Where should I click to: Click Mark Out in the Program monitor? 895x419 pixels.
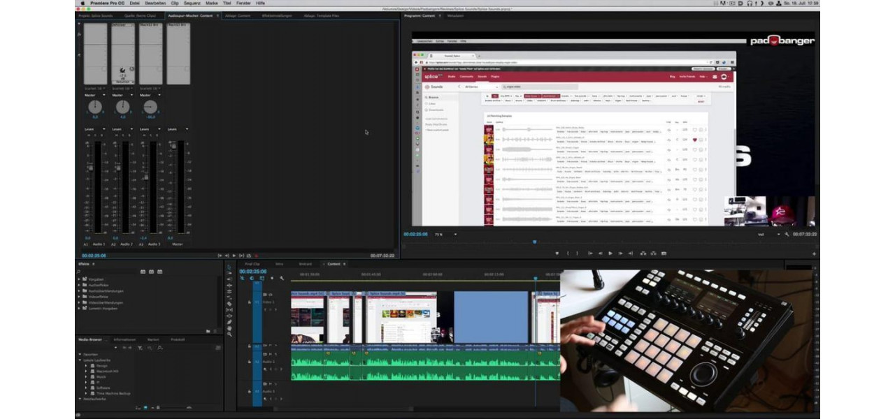(x=576, y=253)
